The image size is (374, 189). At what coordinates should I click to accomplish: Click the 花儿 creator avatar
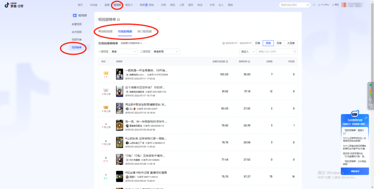127,109
